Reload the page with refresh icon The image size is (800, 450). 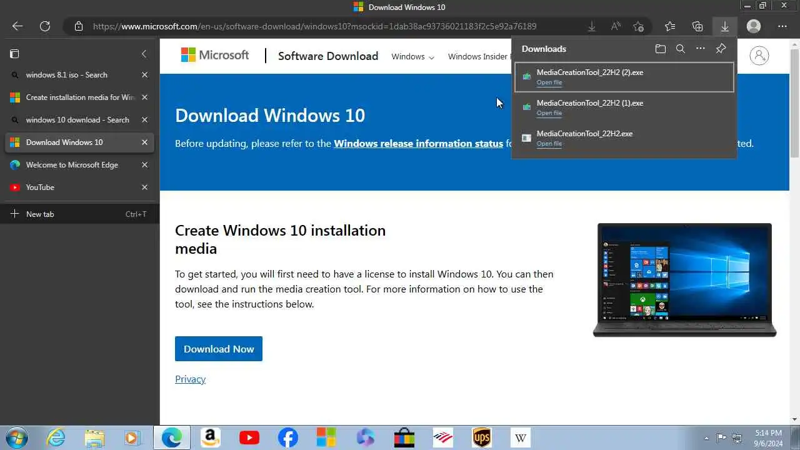45,26
